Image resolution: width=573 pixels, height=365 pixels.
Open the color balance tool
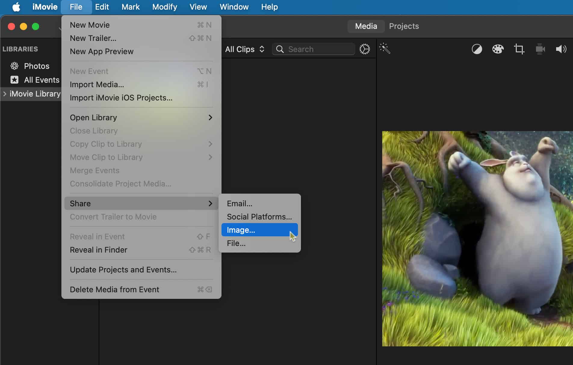click(477, 49)
